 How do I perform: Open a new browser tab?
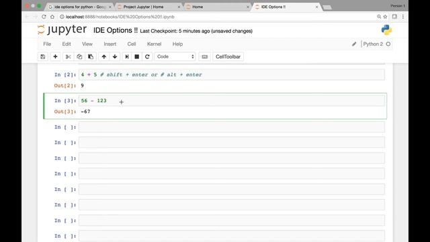327,7
